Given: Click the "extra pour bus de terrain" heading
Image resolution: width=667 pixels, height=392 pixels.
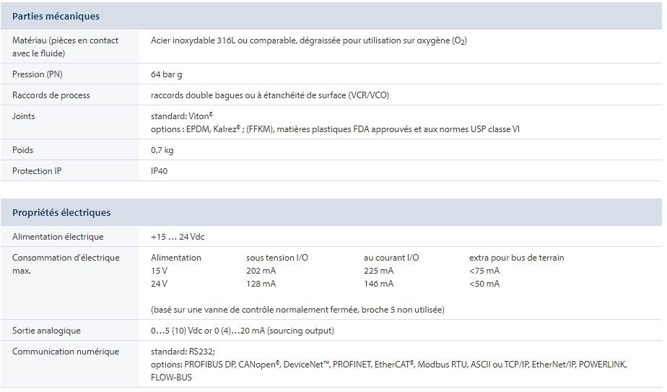Looking at the screenshot, I should point(516,258).
